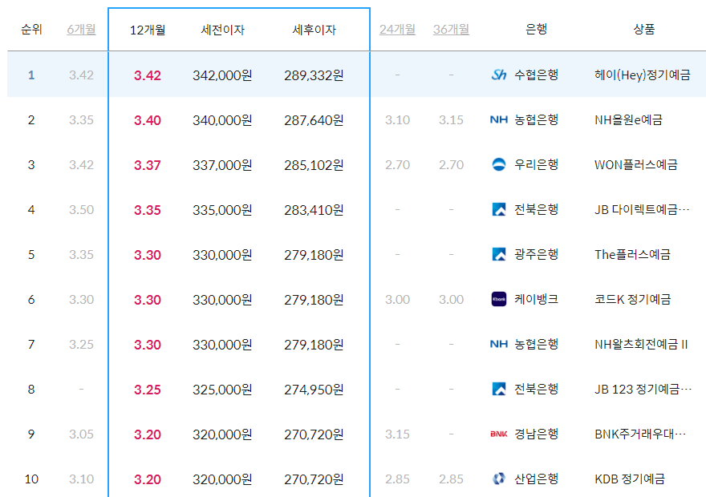Switch to the 24개월 tab
706x497 pixels.
[397, 30]
